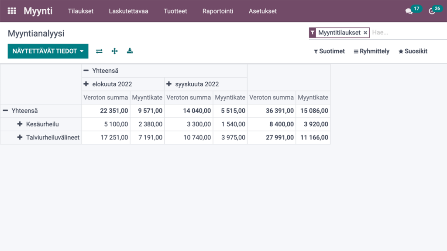The height and width of the screenshot is (251, 447).
Task: Open the Raportointi menu
Action: click(217, 11)
